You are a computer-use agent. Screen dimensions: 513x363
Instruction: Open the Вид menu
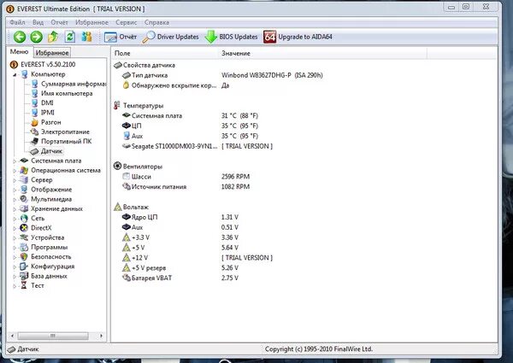tap(38, 22)
